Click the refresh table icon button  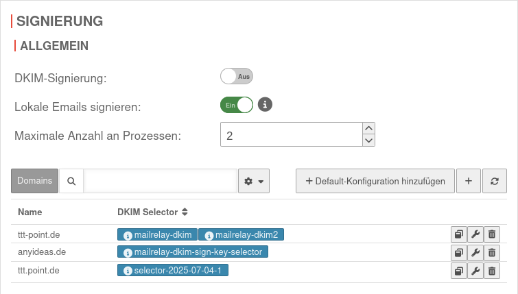pos(495,181)
